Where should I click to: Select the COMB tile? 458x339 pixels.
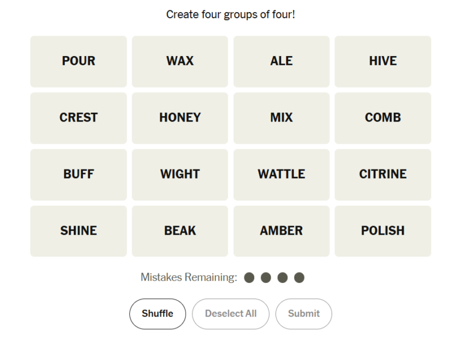(x=382, y=118)
